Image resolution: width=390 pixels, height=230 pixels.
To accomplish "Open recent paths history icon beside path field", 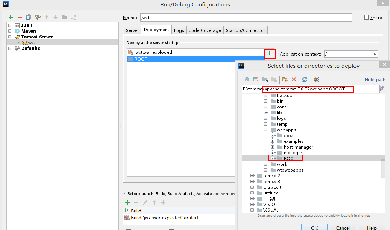I will [x=382, y=89].
